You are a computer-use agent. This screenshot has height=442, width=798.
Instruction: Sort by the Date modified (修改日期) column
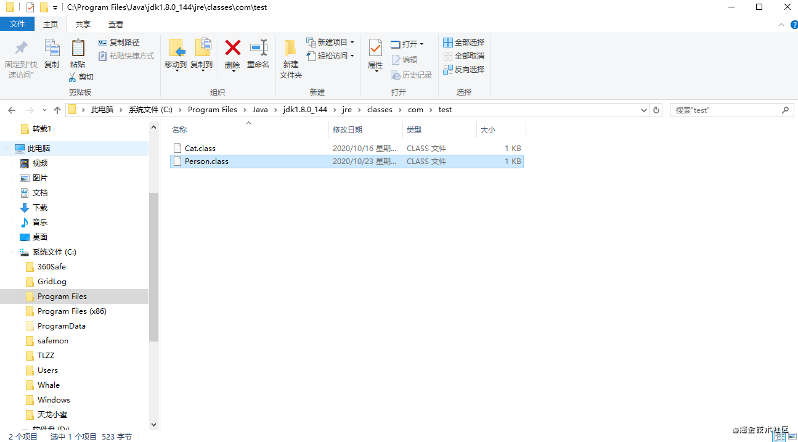(x=366, y=130)
